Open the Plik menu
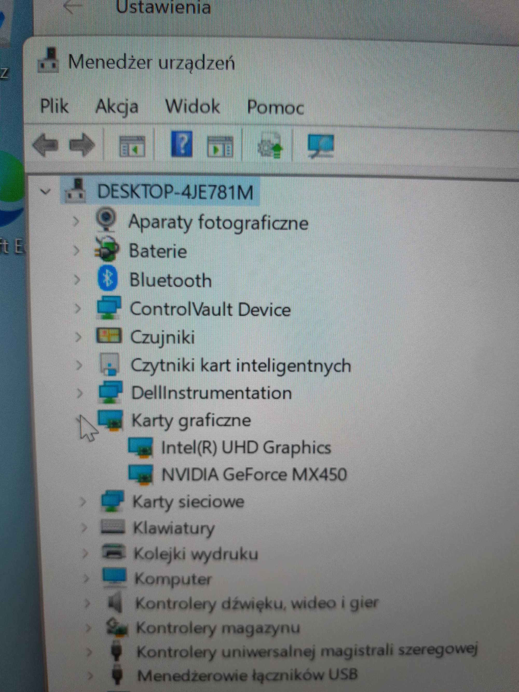The width and height of the screenshot is (519, 692). tap(55, 106)
